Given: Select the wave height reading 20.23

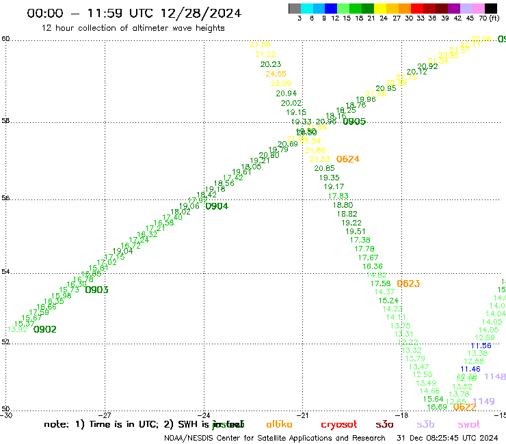Looking at the screenshot, I should pyautogui.click(x=271, y=64).
